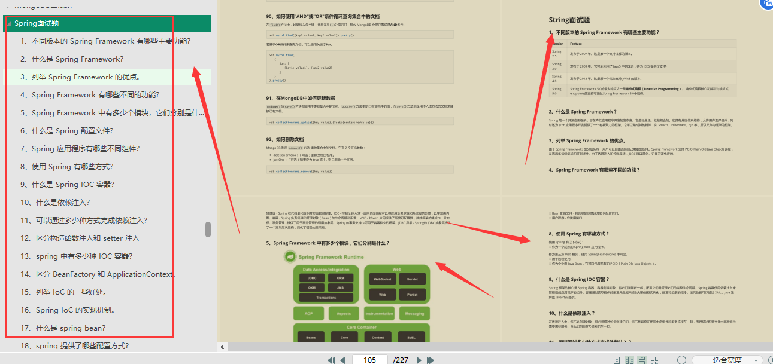This screenshot has width=773, height=364.
Task: Open the 适合宽度 zoom dropdown
Action: (x=727, y=360)
